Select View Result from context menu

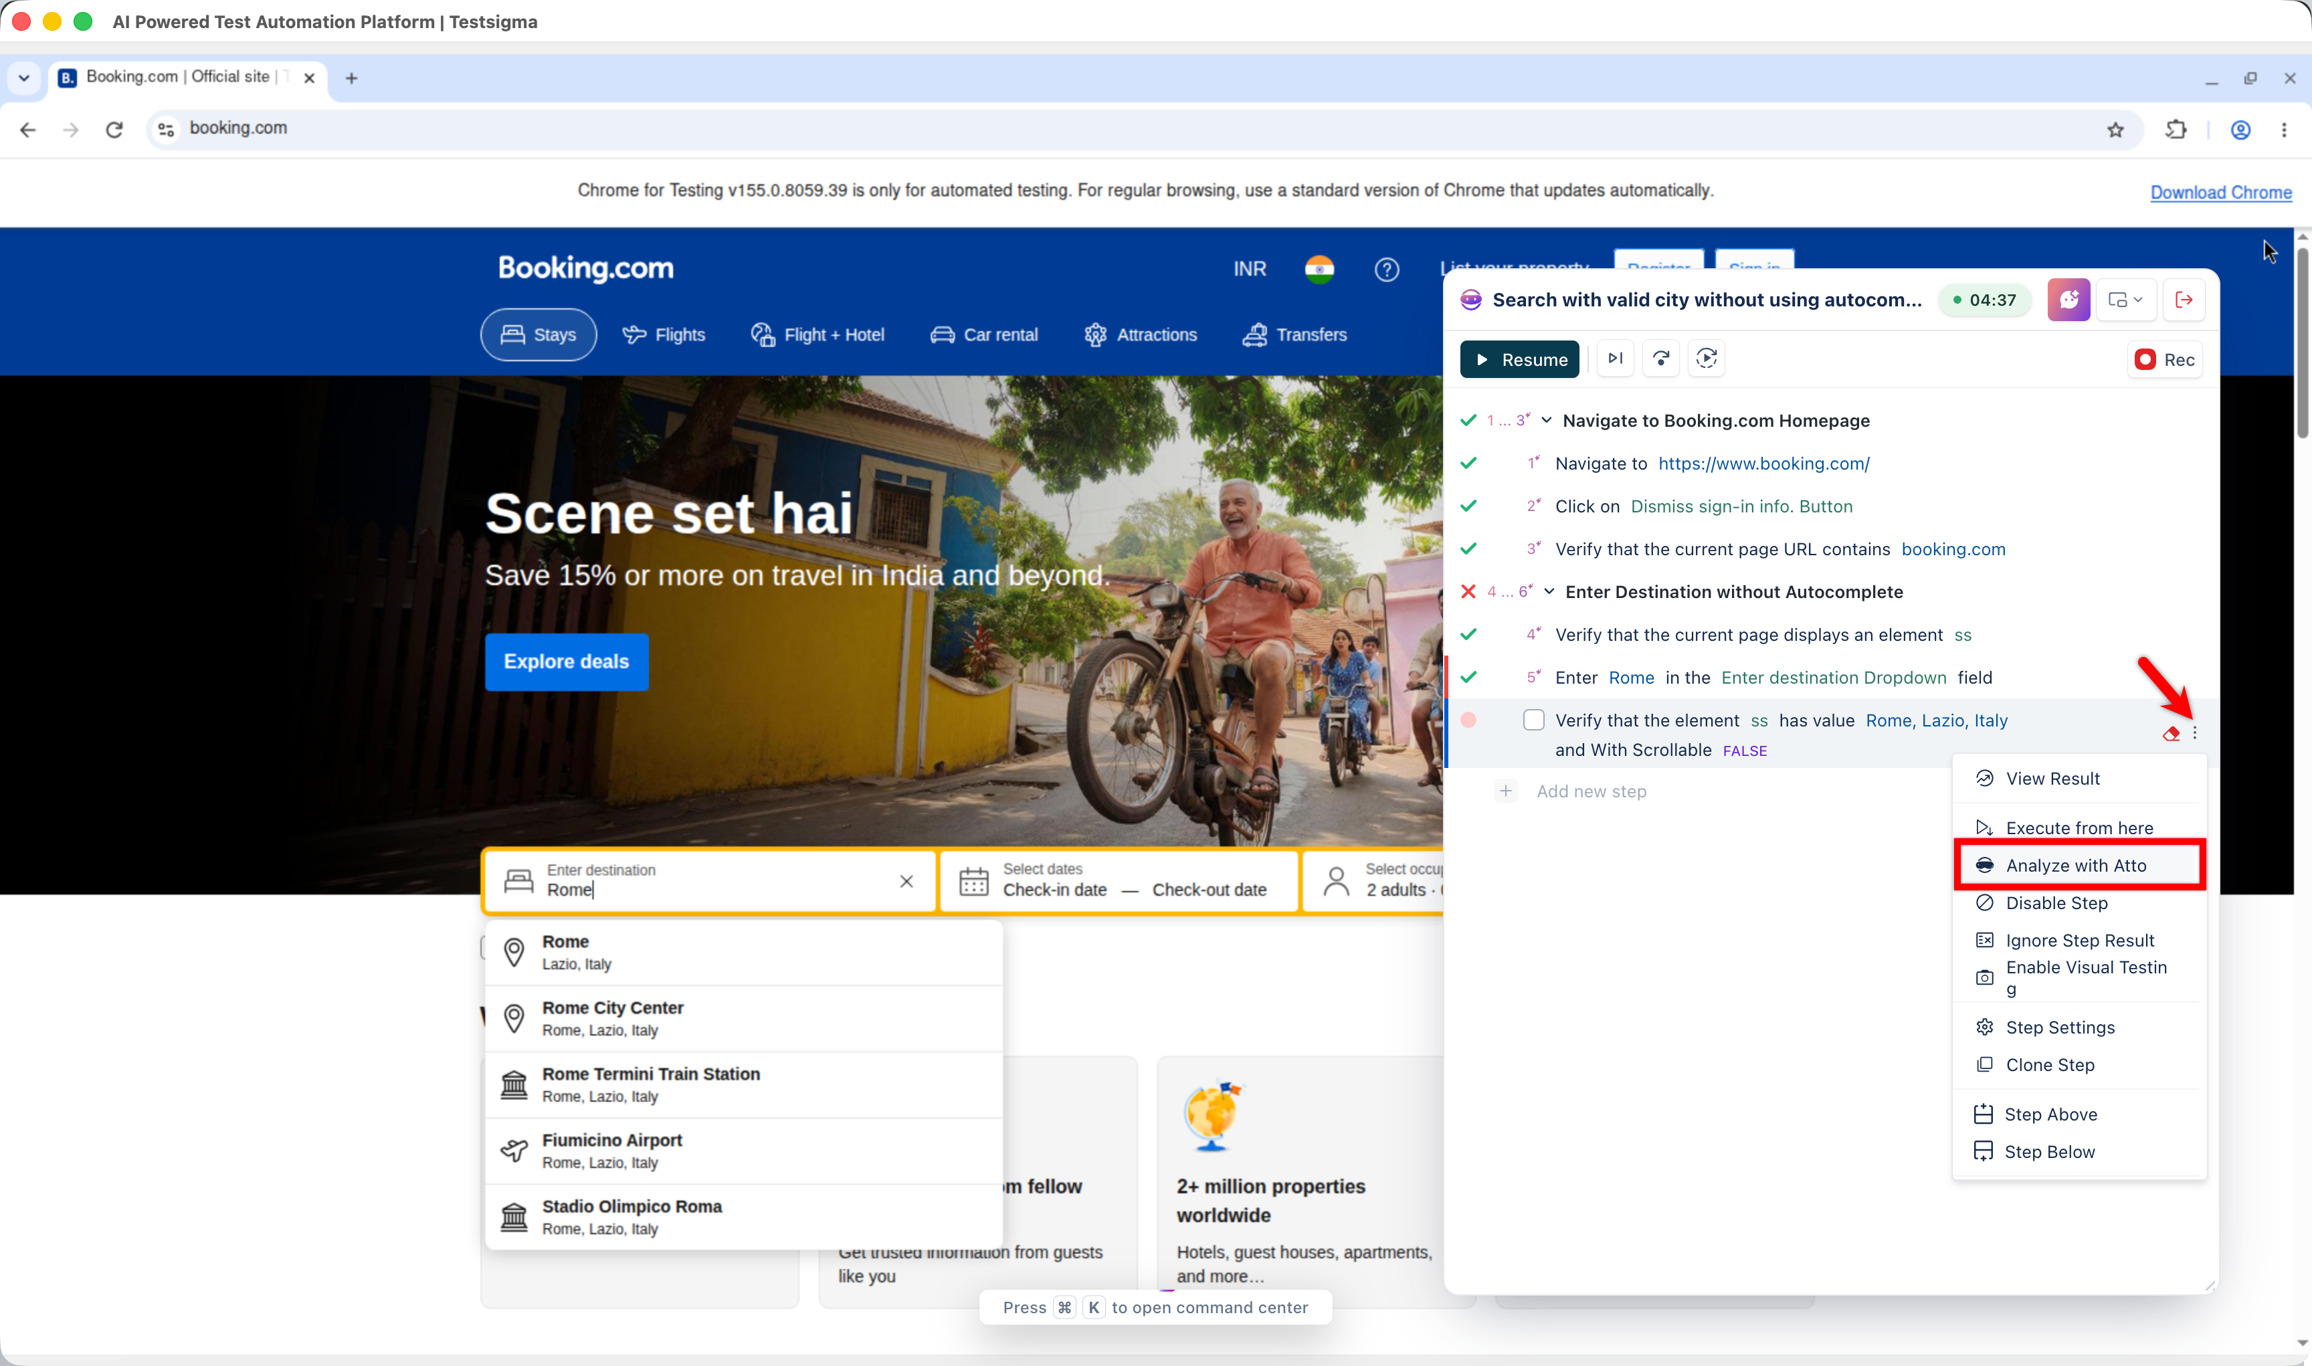tap(2079, 779)
